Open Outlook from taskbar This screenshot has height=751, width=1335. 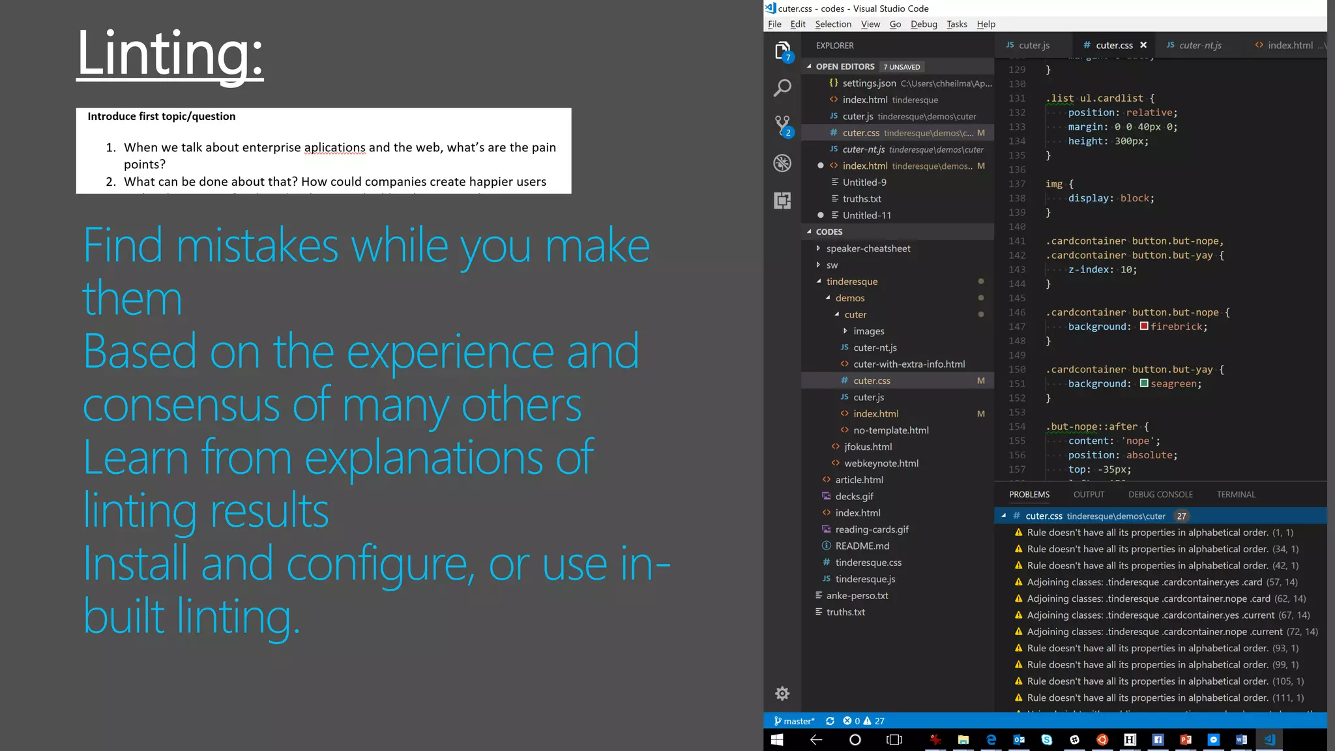(1019, 740)
